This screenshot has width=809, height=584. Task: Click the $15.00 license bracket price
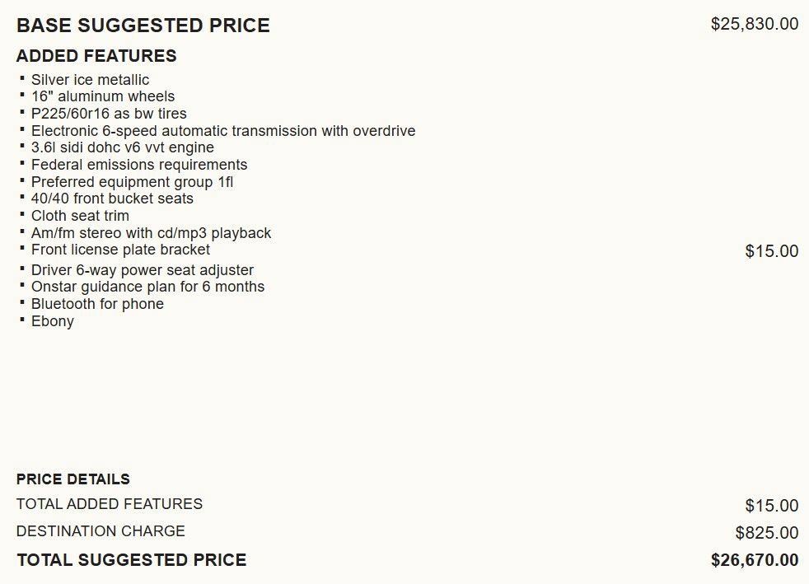point(771,251)
